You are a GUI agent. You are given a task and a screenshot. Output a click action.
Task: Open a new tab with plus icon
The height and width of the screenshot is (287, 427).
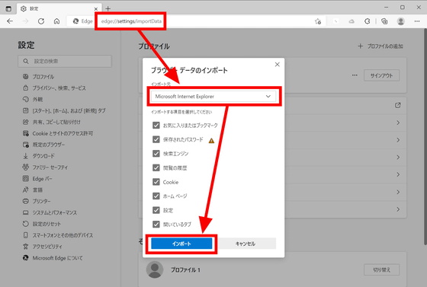pos(108,8)
